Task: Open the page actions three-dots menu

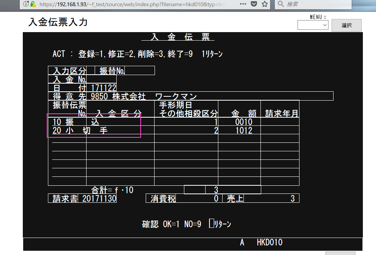Action: coord(243,4)
